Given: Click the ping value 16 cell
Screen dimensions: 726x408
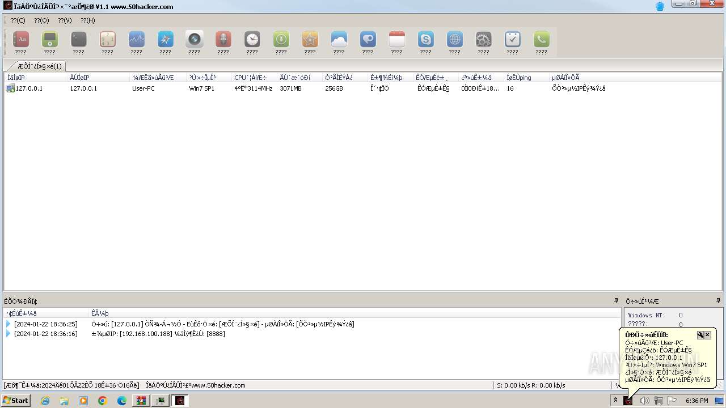Looking at the screenshot, I should pyautogui.click(x=510, y=88).
